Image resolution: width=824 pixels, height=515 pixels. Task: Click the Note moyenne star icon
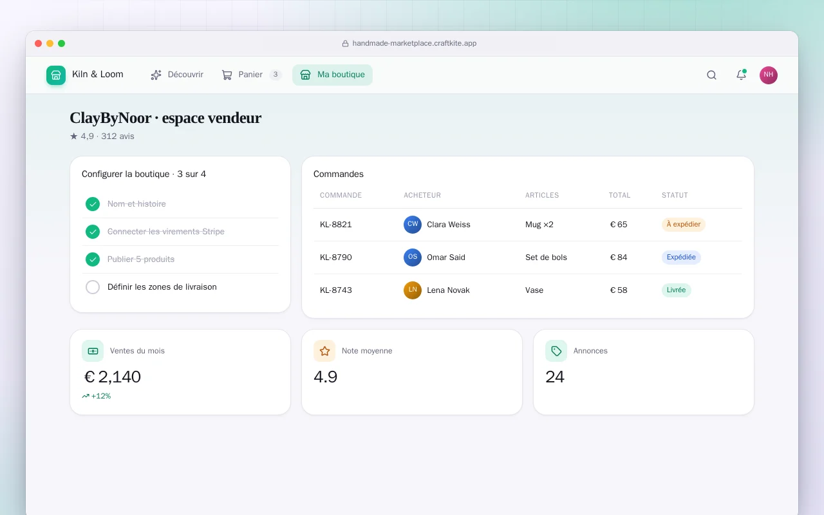(324, 351)
